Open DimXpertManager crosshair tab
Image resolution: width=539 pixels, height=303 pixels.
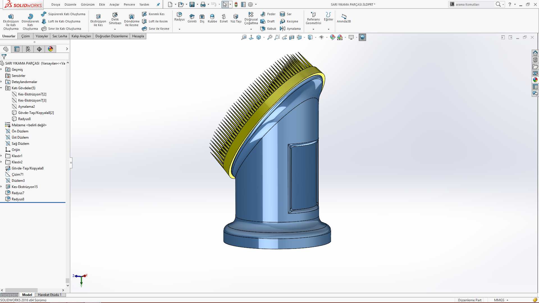(x=39, y=49)
